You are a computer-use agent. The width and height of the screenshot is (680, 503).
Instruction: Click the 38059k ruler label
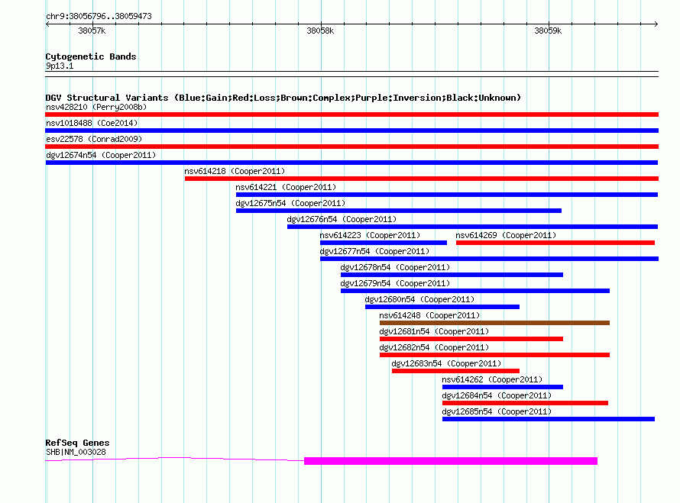coord(548,31)
